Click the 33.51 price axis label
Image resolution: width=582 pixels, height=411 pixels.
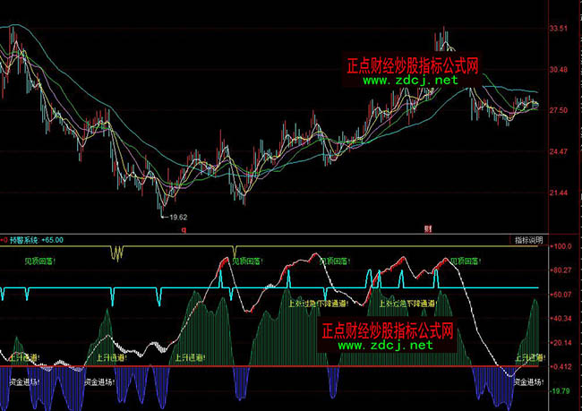click(560, 29)
